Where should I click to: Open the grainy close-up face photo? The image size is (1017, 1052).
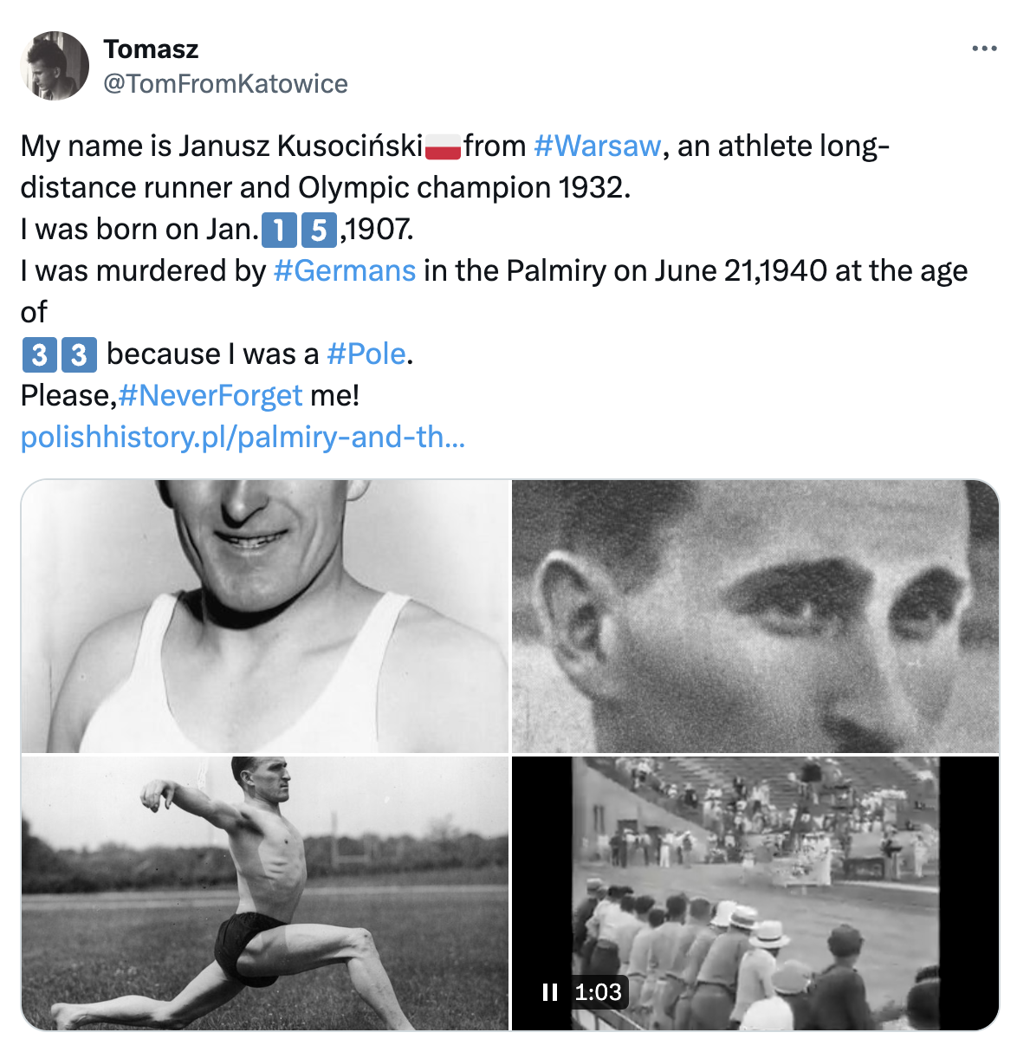click(x=755, y=616)
